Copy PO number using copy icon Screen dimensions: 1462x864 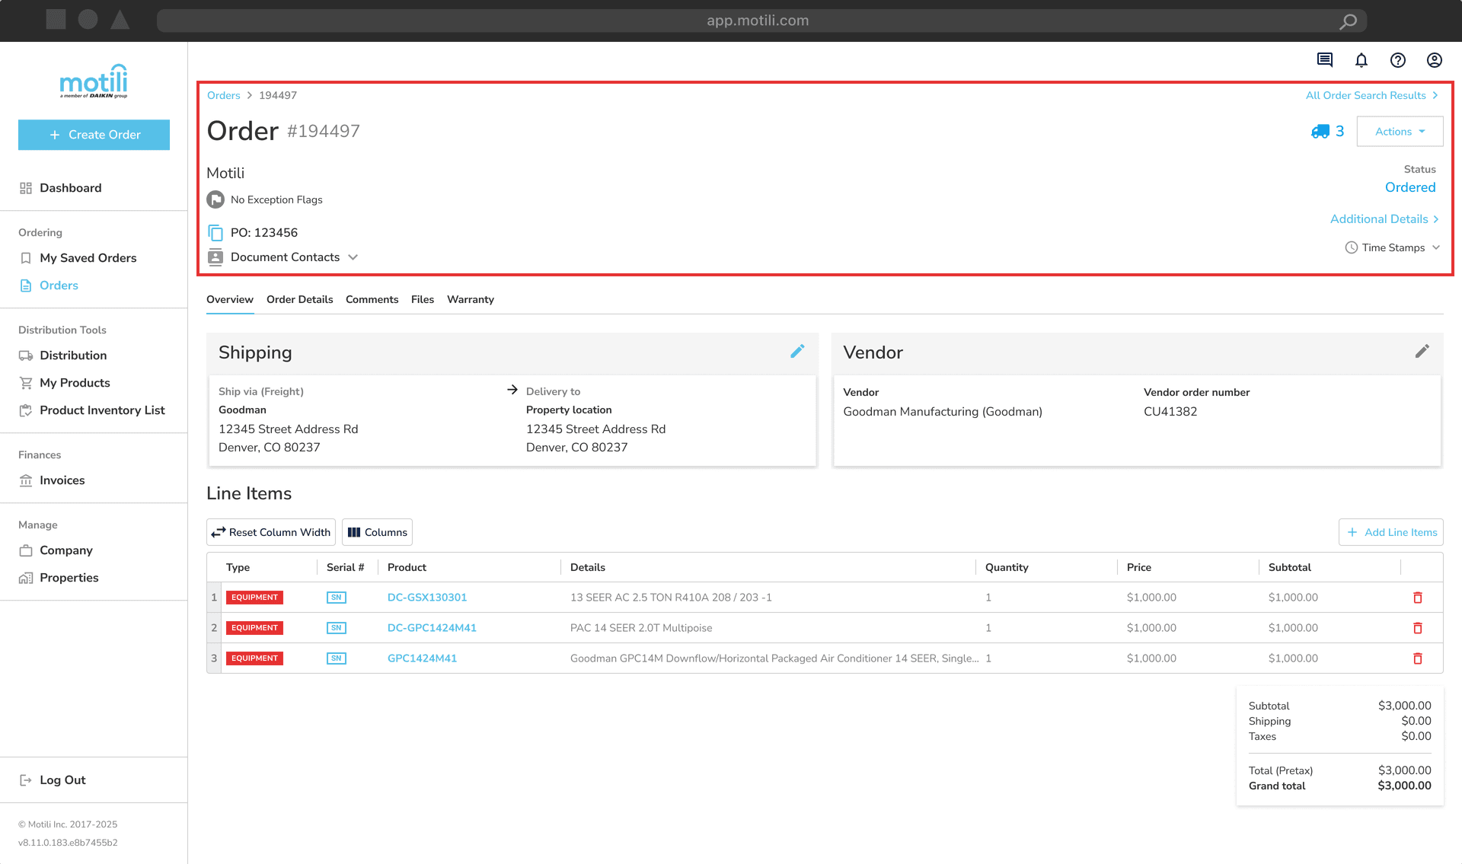click(215, 233)
